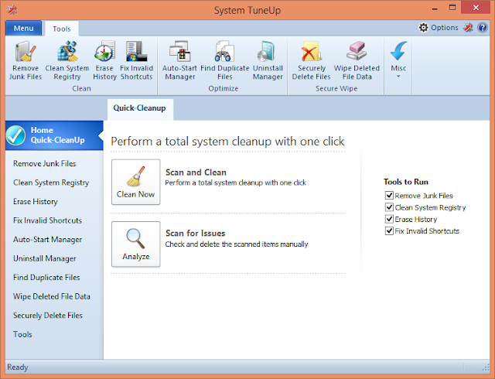Select Securely Delete Files in sidebar
Viewport: 495px width, 379px height.
click(x=48, y=316)
